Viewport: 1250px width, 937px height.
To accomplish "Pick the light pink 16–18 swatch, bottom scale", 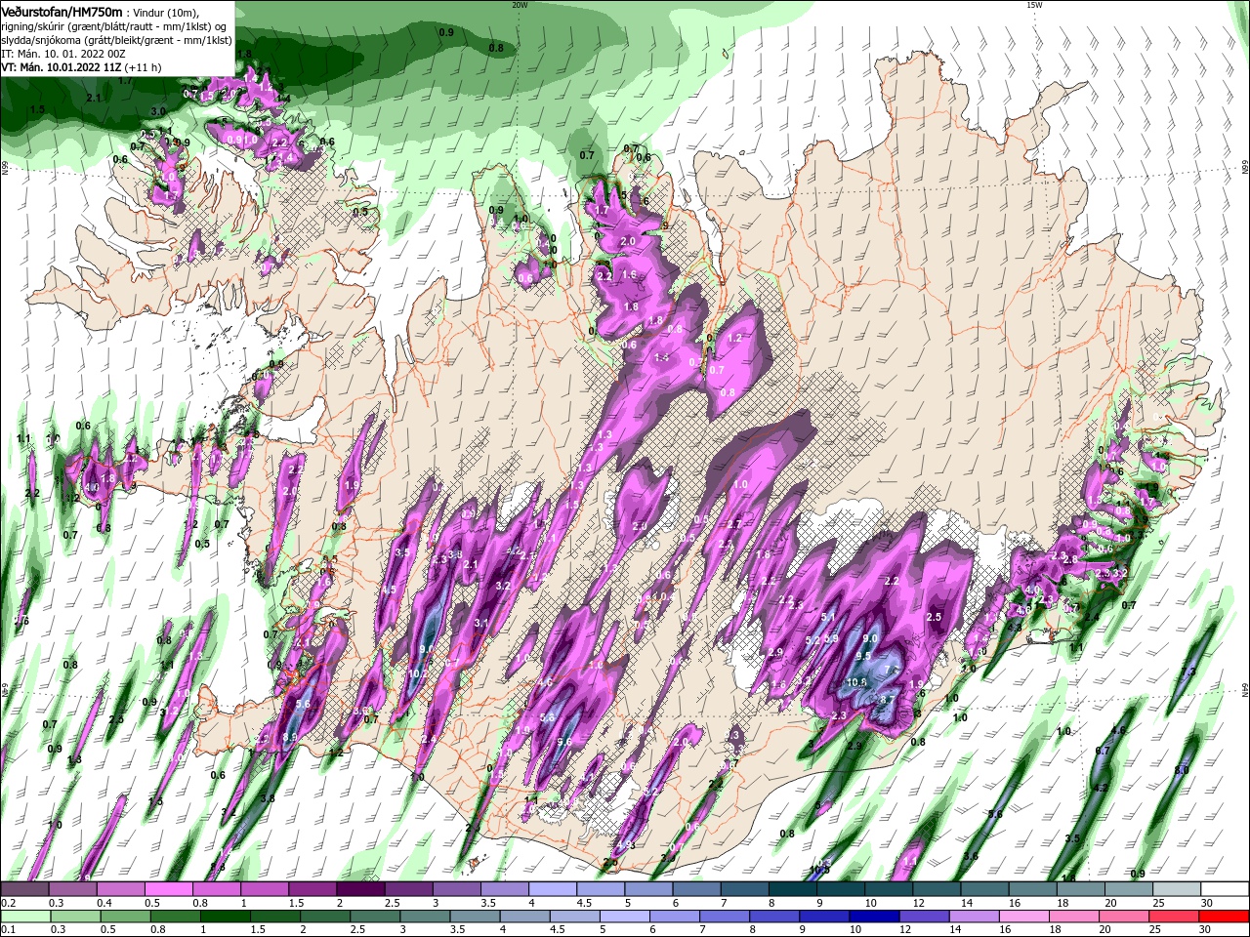I will pyautogui.click(x=1024, y=917).
